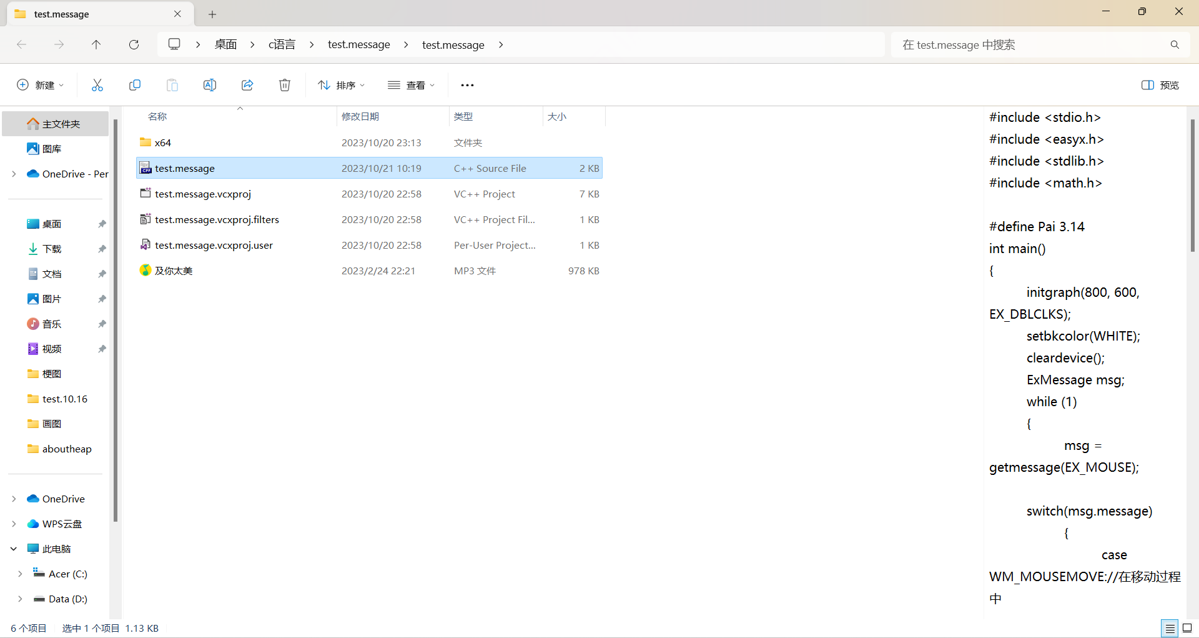
Task: Select test.message.vcxproj file
Action: click(369, 194)
